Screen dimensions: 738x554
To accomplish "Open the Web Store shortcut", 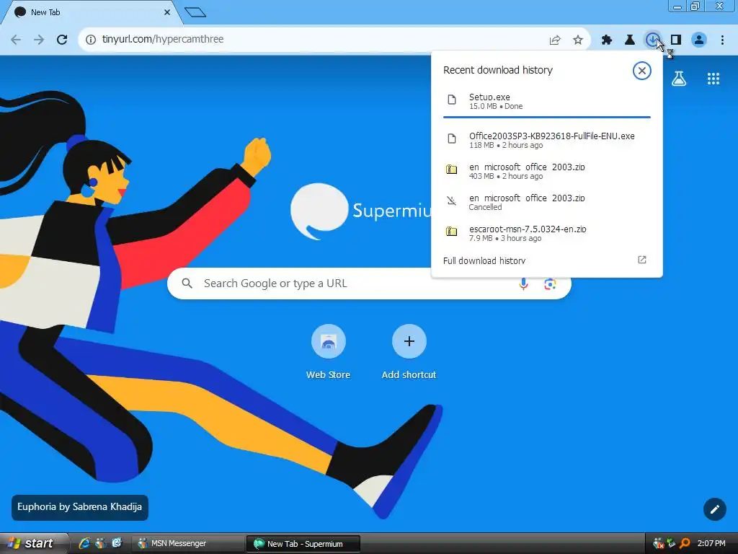I will tap(328, 352).
